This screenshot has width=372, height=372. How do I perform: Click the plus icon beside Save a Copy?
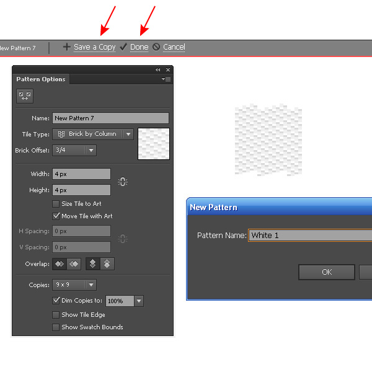[x=67, y=46]
